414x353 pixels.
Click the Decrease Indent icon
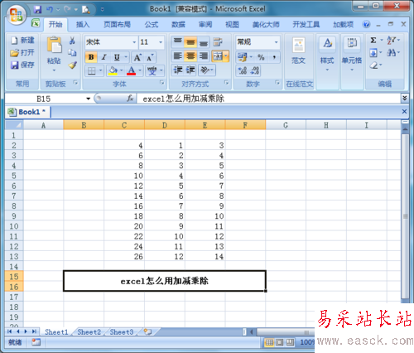[x=178, y=70]
